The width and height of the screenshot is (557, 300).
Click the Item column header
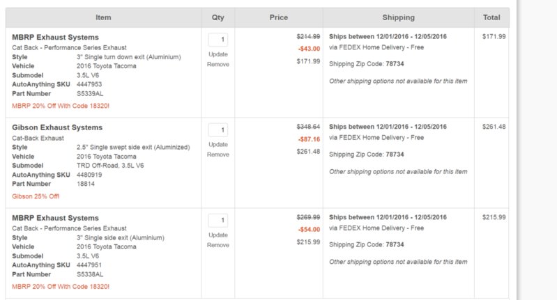103,17
